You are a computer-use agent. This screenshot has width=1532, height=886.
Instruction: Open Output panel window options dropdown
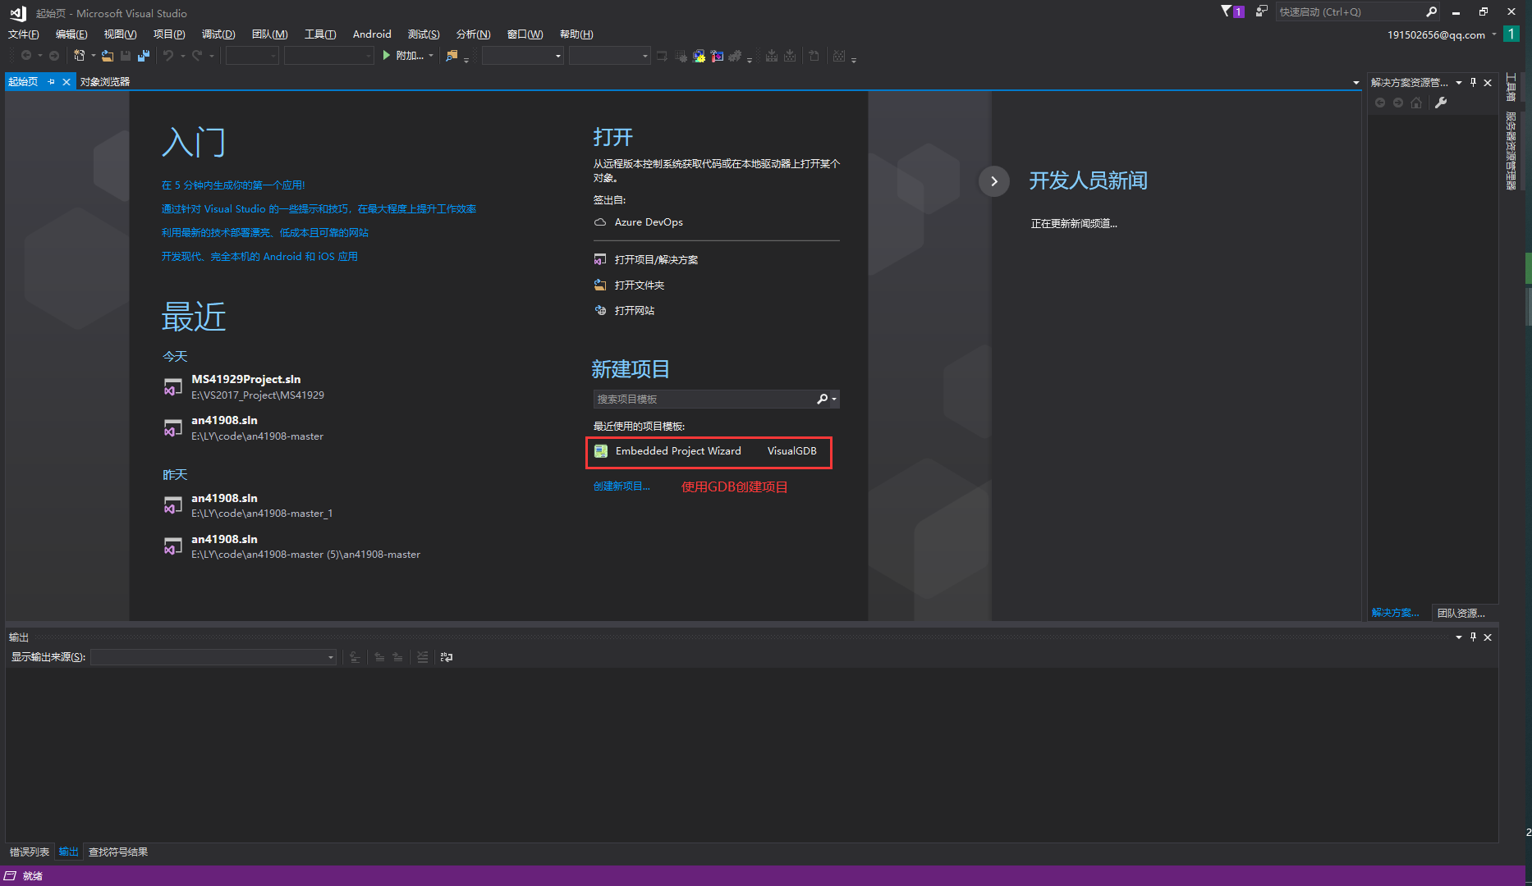point(1459,637)
